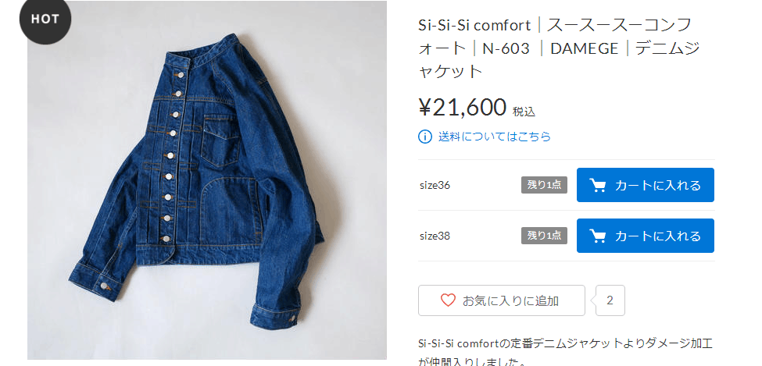
Task: Select the size36 label
Action: [435, 186]
